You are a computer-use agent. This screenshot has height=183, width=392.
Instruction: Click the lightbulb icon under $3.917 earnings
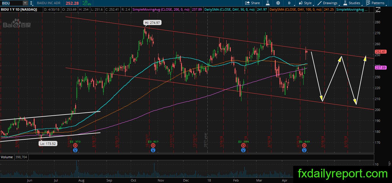click(x=153, y=150)
